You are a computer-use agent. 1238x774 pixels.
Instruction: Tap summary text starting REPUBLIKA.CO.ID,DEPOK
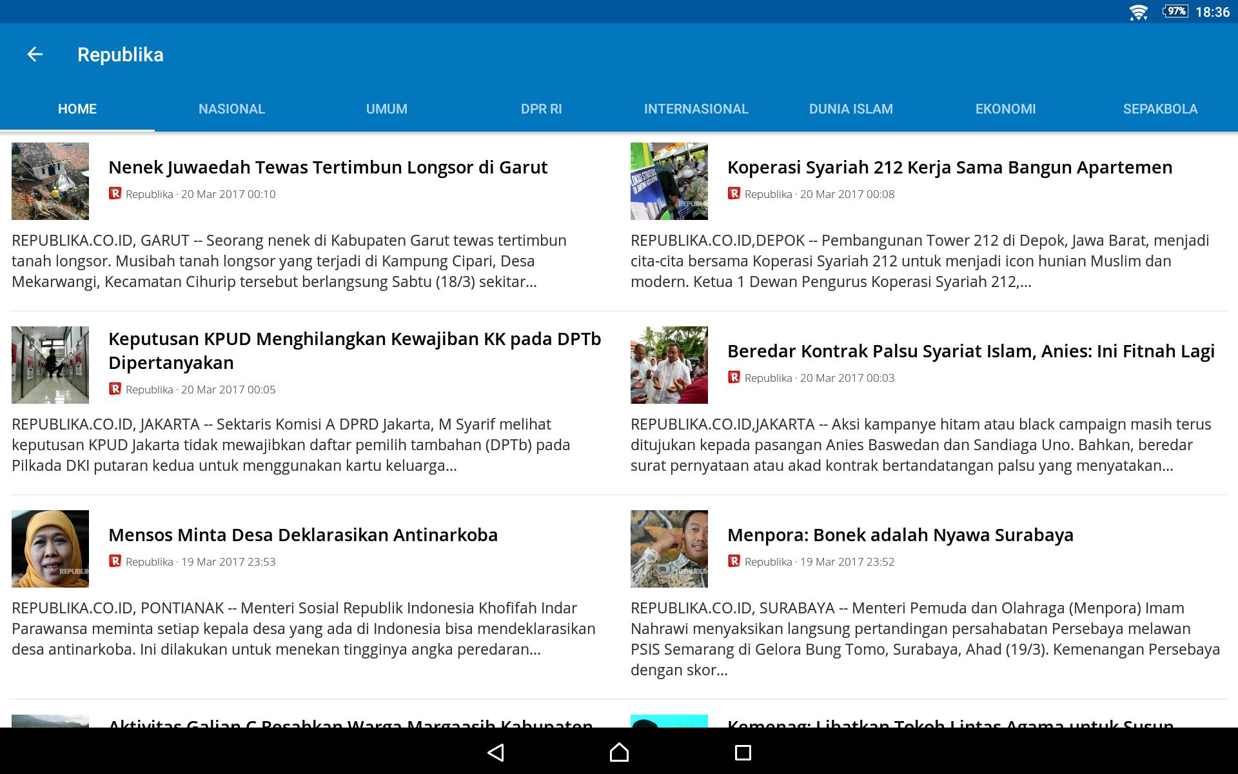click(x=920, y=261)
